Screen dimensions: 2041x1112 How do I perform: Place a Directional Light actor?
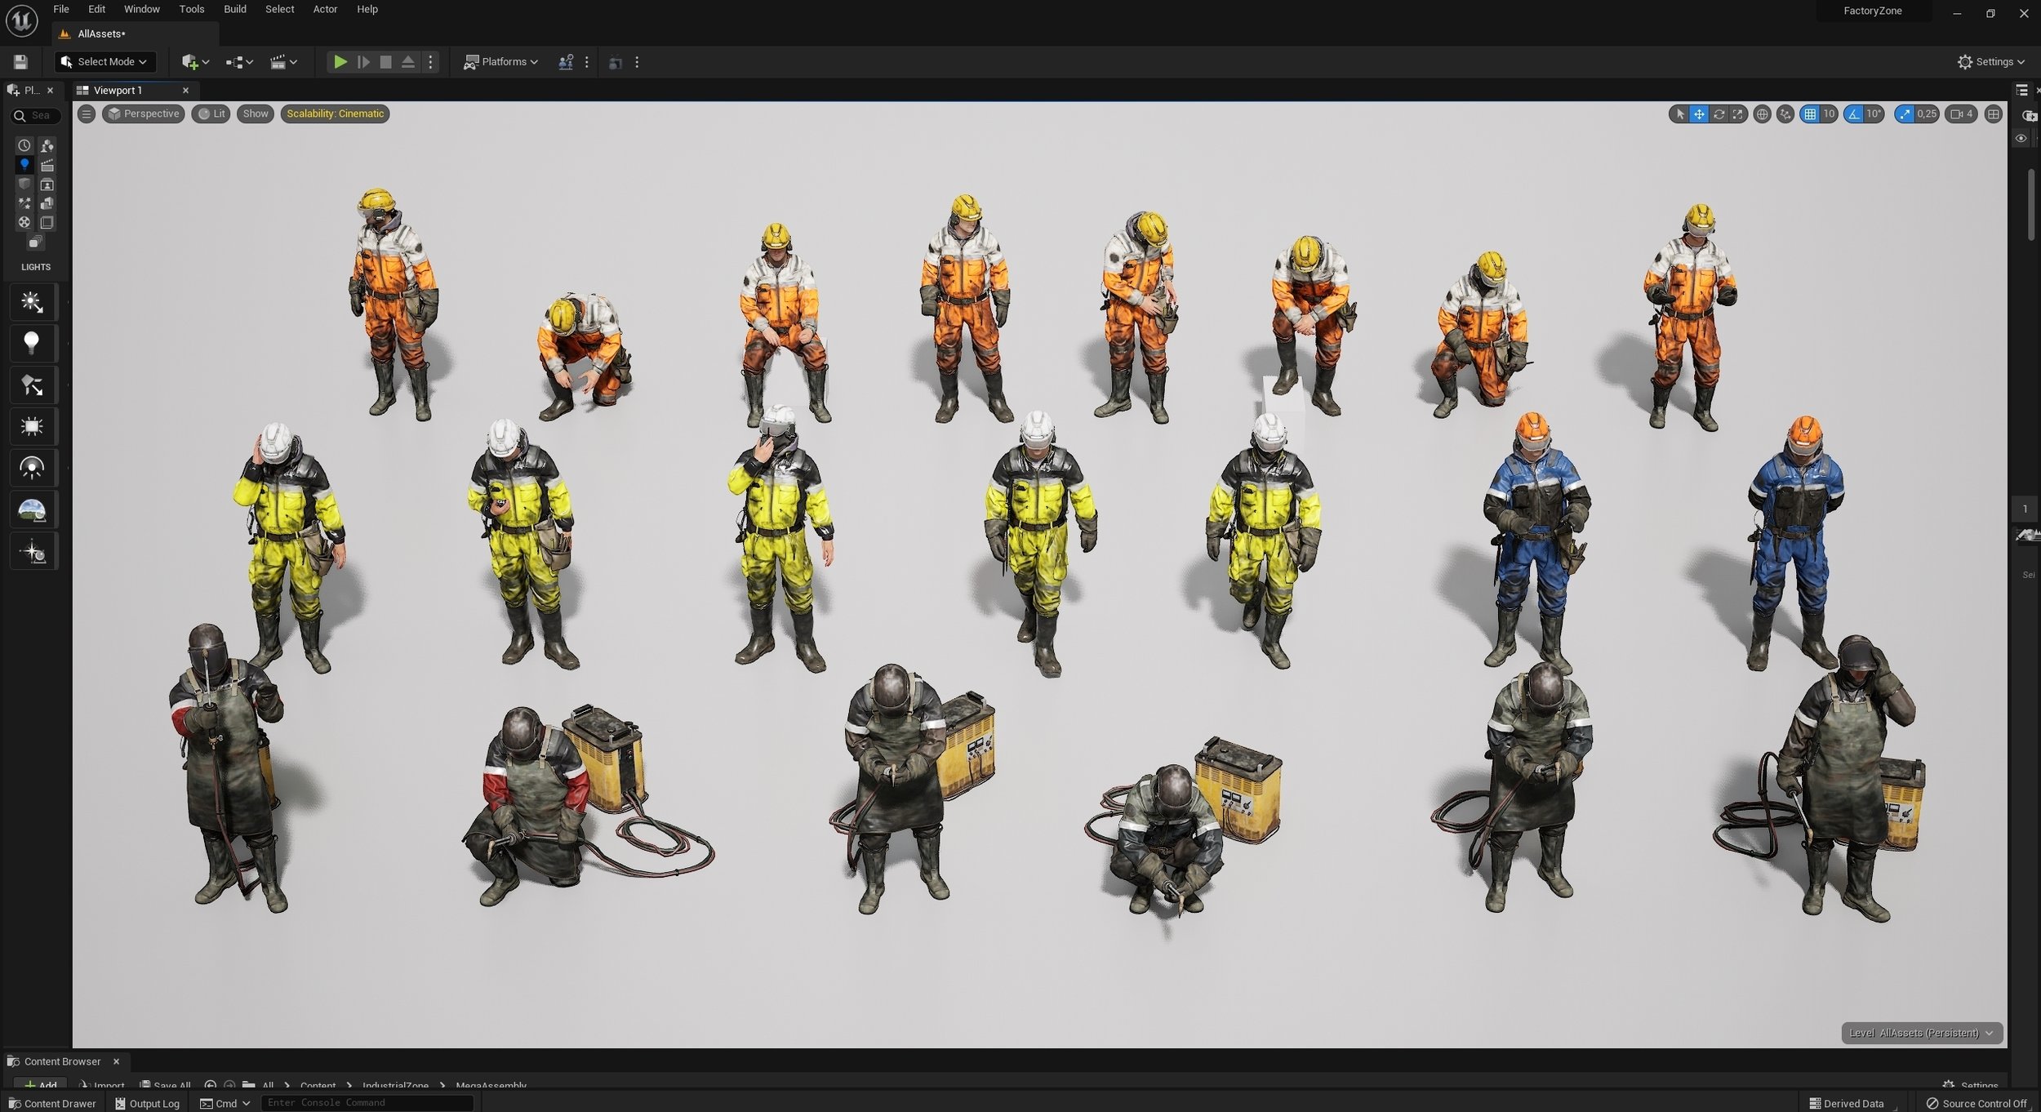coord(33,303)
